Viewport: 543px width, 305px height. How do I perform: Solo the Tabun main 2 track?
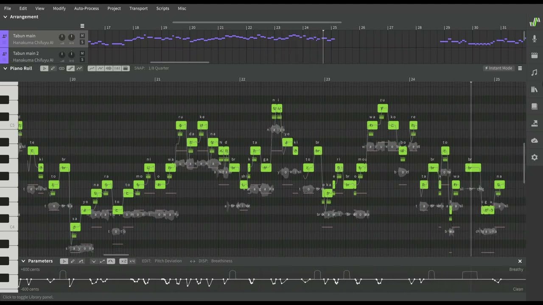[x=82, y=60]
